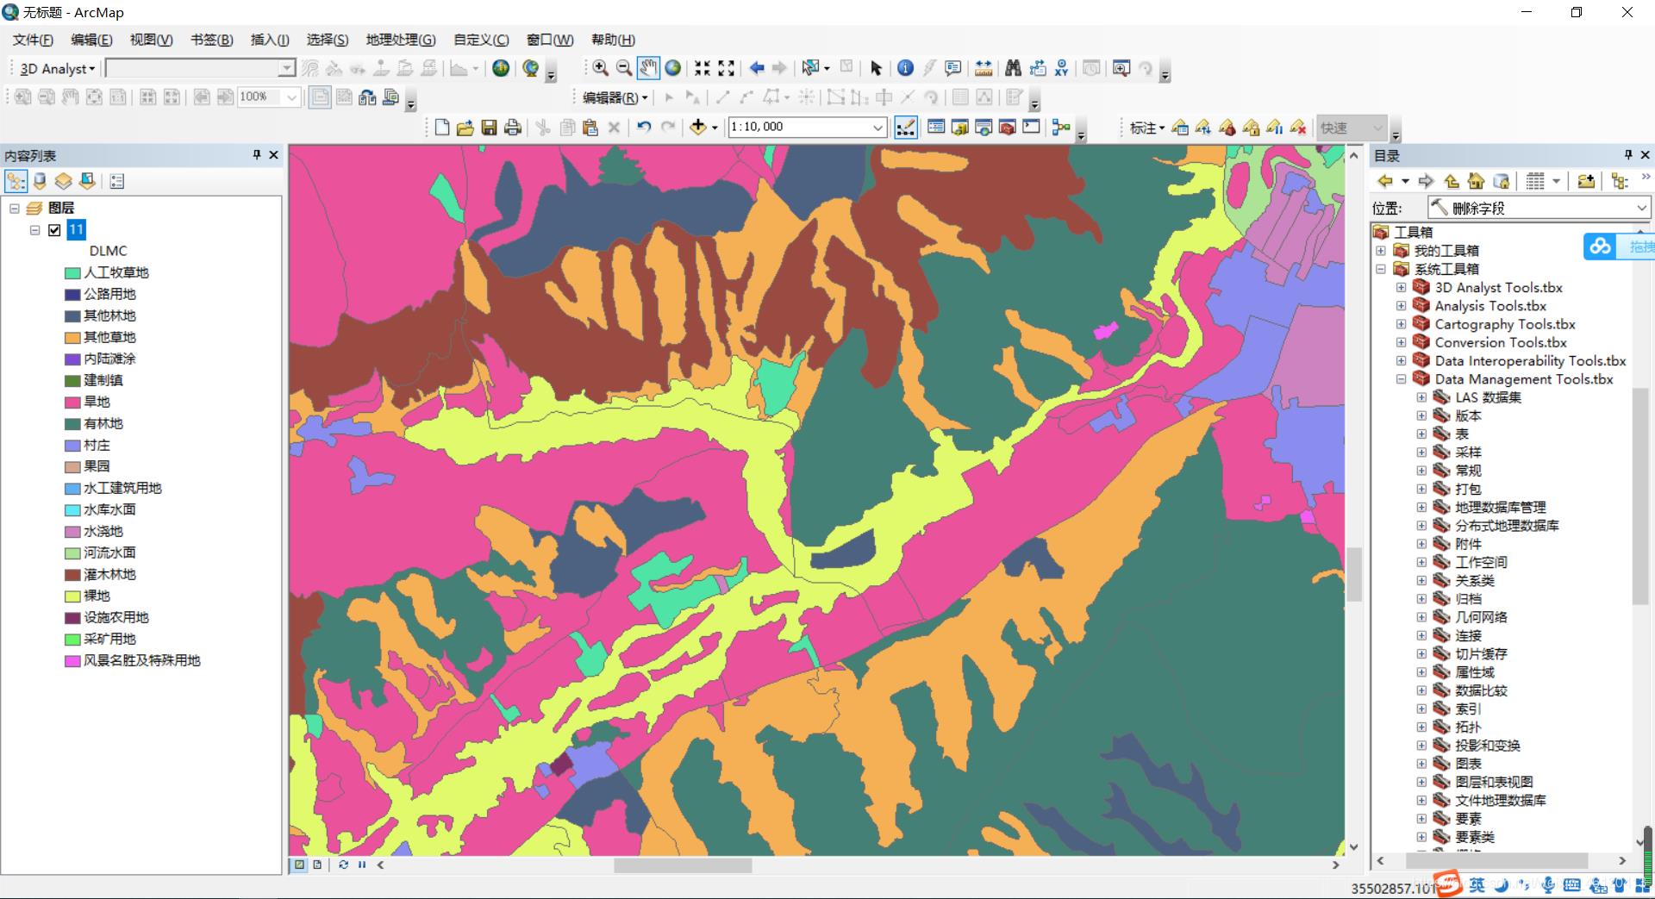The height and width of the screenshot is (899, 1655).
Task: Collapse Data Management Tools.tbx
Action: pyautogui.click(x=1401, y=379)
